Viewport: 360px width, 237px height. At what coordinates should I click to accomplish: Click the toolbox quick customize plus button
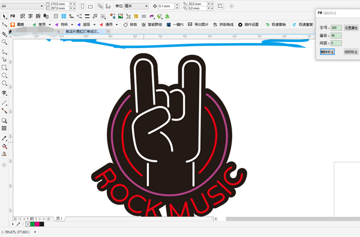(4, 165)
